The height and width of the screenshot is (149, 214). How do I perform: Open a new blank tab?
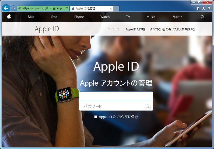click(x=116, y=9)
